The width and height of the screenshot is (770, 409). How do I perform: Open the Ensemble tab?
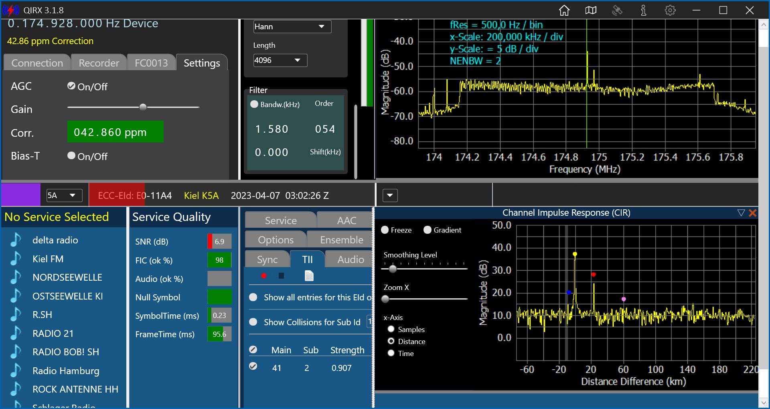pos(341,240)
